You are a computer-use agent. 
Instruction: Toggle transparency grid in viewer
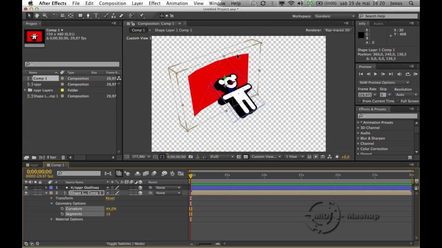coord(246,157)
